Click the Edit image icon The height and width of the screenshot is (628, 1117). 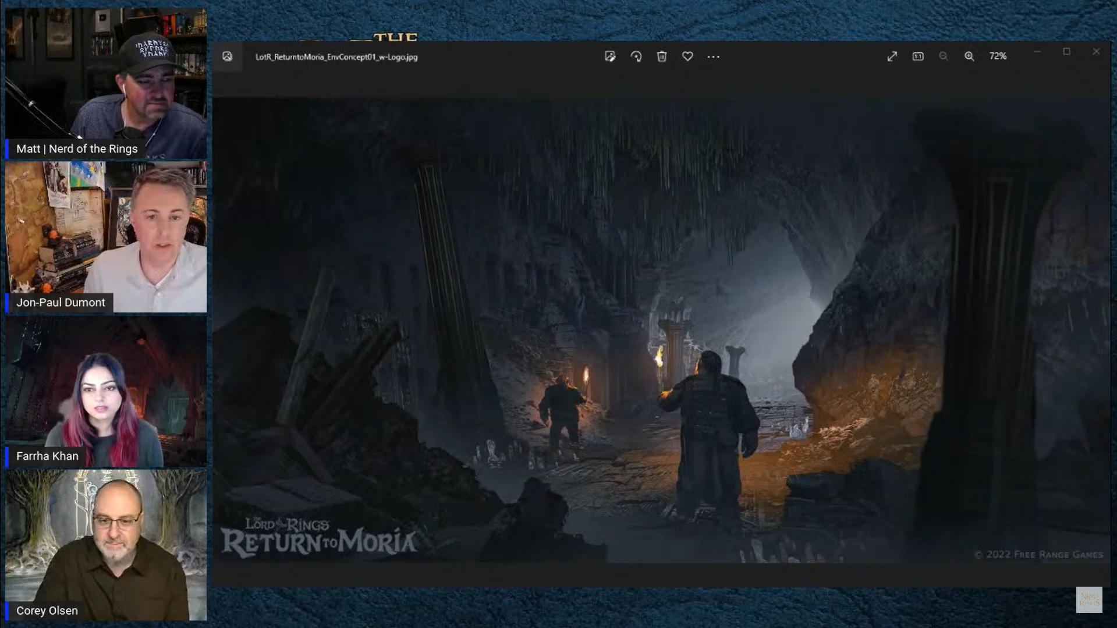point(609,56)
